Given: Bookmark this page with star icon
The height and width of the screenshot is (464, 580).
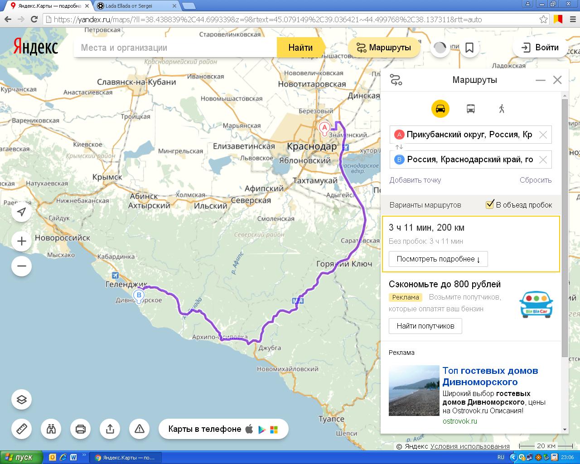Looking at the screenshot, I should point(543,19).
